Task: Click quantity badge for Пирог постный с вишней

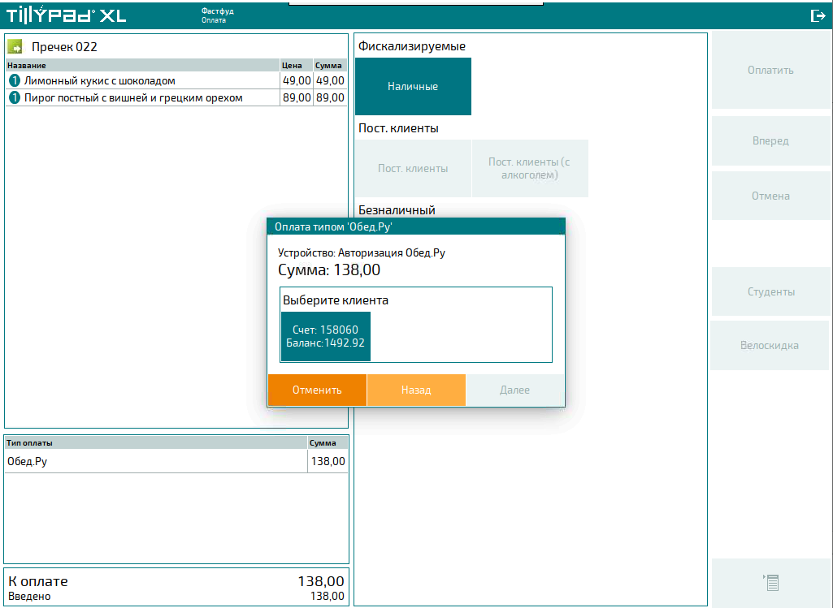Action: pyautogui.click(x=14, y=98)
